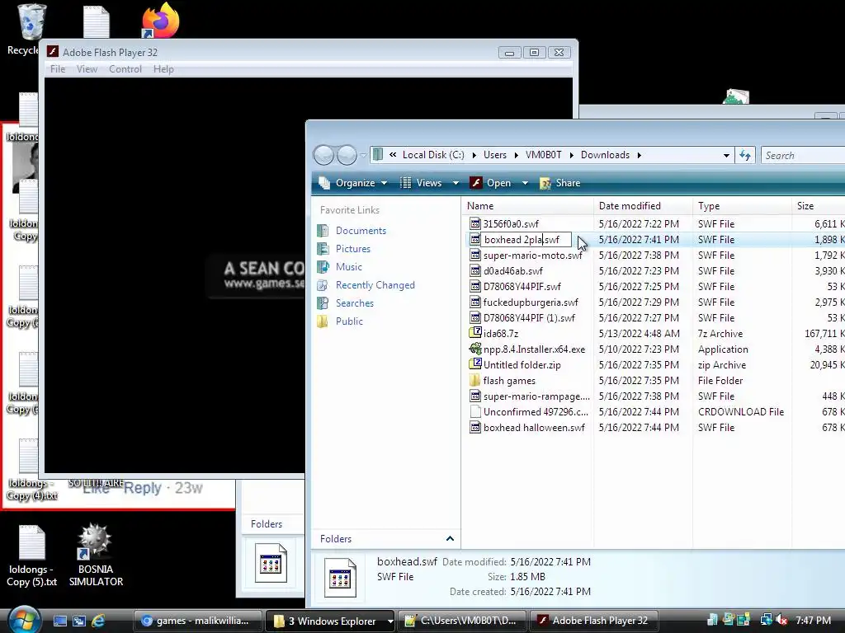This screenshot has height=633, width=845.
Task: Open View menu in Adobe Flash Player
Action: 87,69
